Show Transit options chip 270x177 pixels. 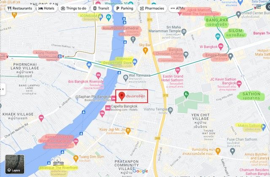tap(101, 8)
